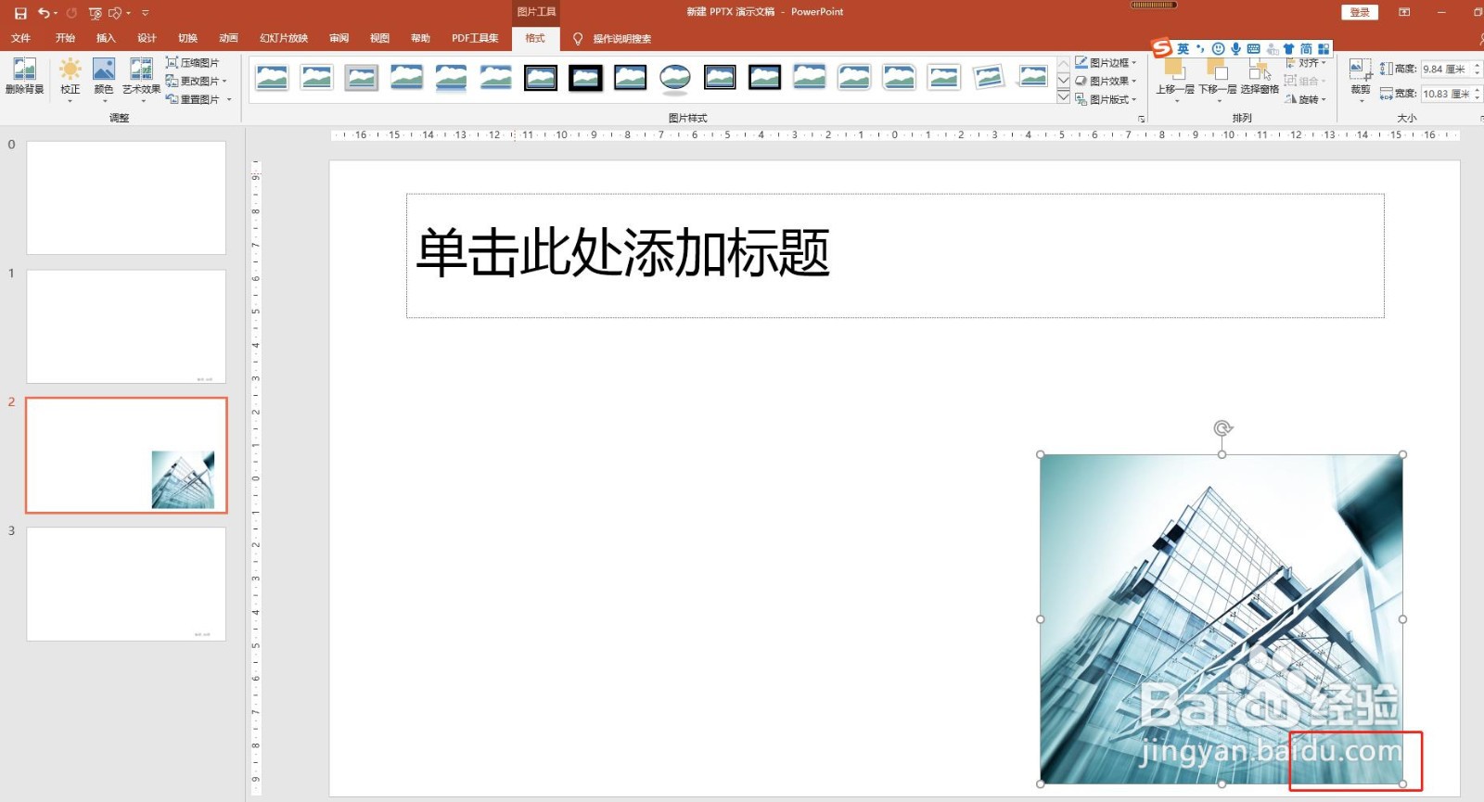Viewport: 1484px width, 802px height.
Task: Open the Selection Pane (选择窗格)
Action: pyautogui.click(x=1260, y=78)
